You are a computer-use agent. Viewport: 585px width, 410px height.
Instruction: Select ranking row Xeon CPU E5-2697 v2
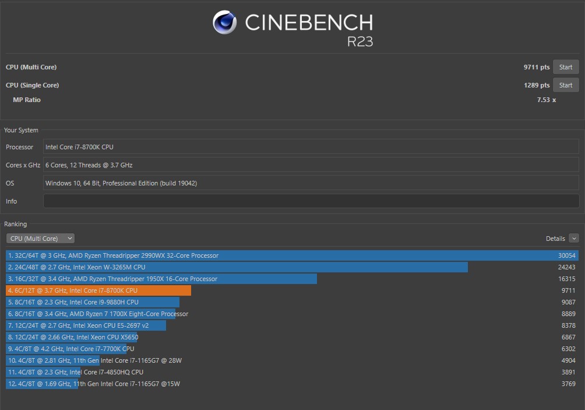coord(292,325)
